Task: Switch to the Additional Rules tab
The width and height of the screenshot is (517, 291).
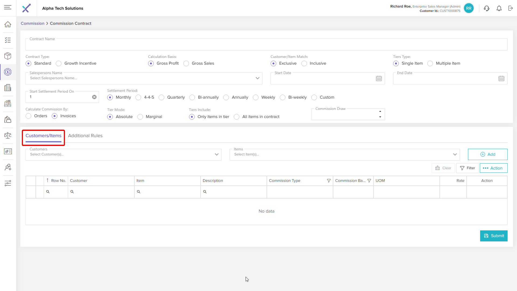Action: coord(85,136)
